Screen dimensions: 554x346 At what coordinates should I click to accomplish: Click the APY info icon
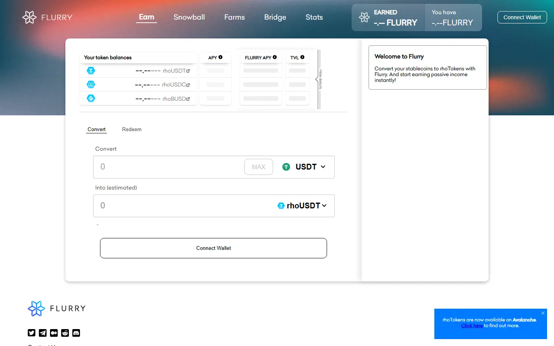(x=220, y=57)
